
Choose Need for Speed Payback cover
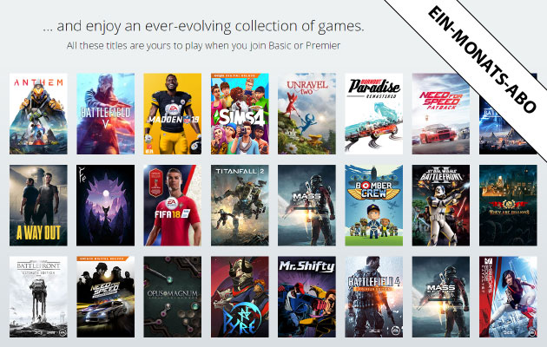tap(441, 114)
